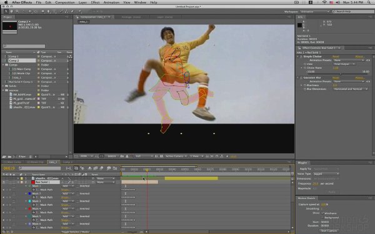Image resolution: width=375 pixels, height=234 pixels.
Task: Open the Mask 1 mode Add dropdown
Action: tap(67, 186)
